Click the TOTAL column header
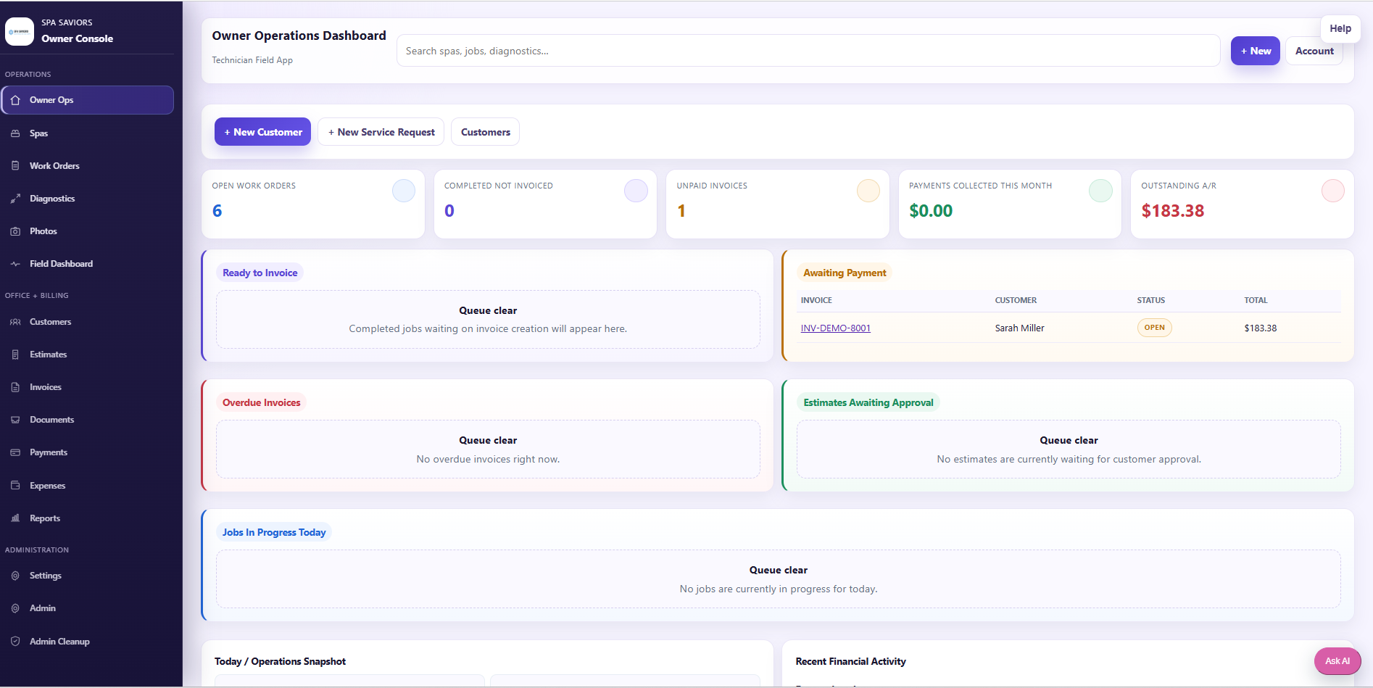The image size is (1373, 688). tap(1256, 300)
